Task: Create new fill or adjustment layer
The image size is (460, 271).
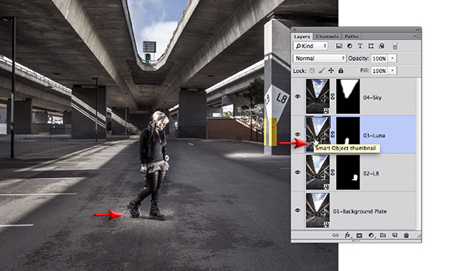Action: [x=372, y=235]
